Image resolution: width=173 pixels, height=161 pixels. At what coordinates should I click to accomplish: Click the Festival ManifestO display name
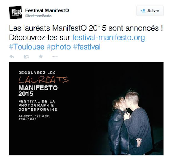point(47,10)
